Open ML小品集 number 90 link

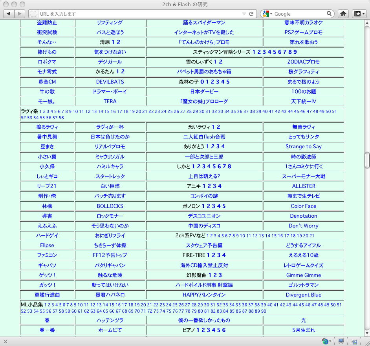click(264, 311)
